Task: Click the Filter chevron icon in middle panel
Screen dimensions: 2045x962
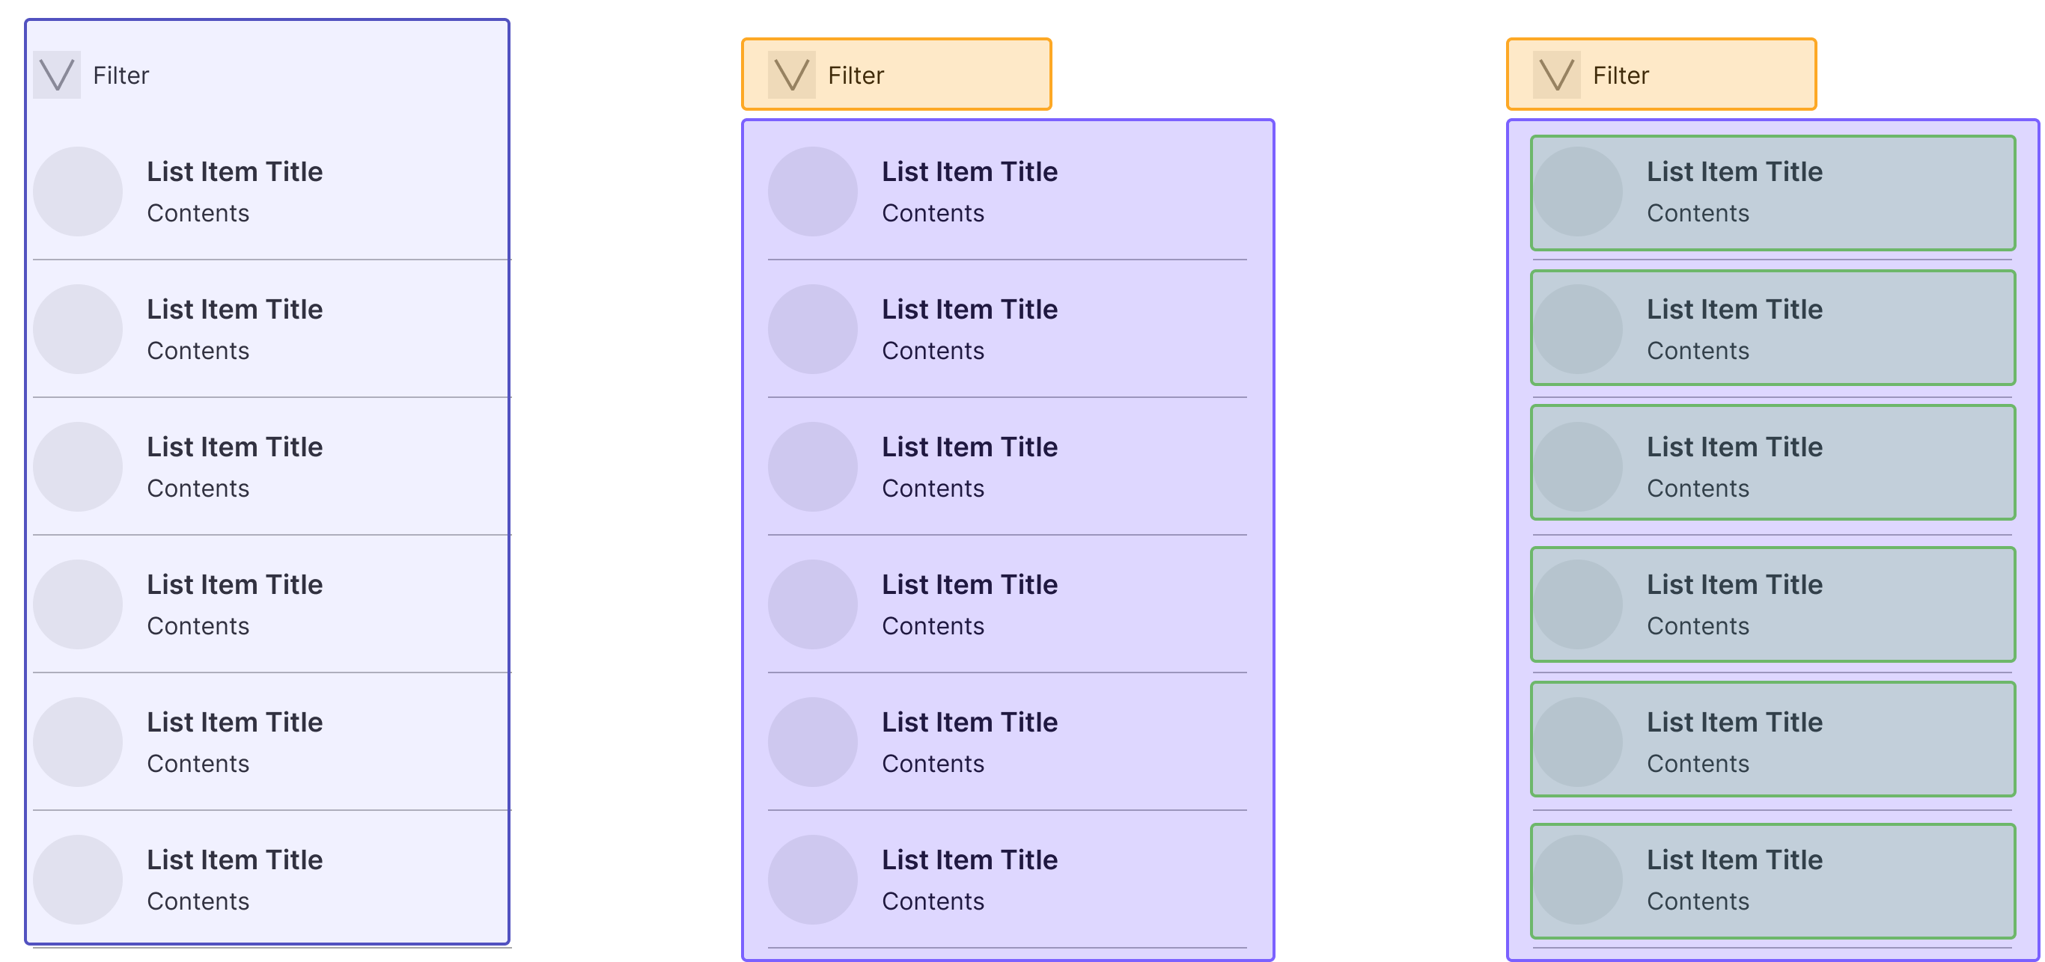Action: [791, 76]
